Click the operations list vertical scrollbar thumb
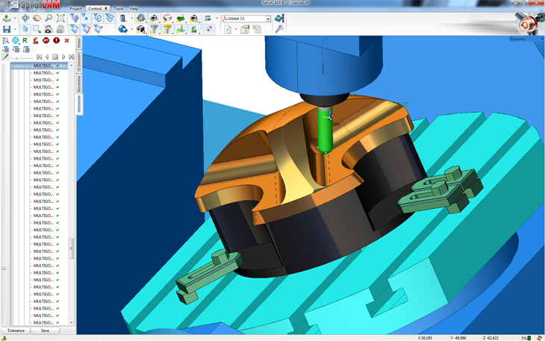The width and height of the screenshot is (545, 341). point(71,248)
